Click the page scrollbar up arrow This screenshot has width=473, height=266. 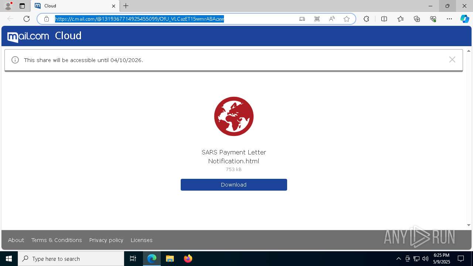pyautogui.click(x=469, y=51)
